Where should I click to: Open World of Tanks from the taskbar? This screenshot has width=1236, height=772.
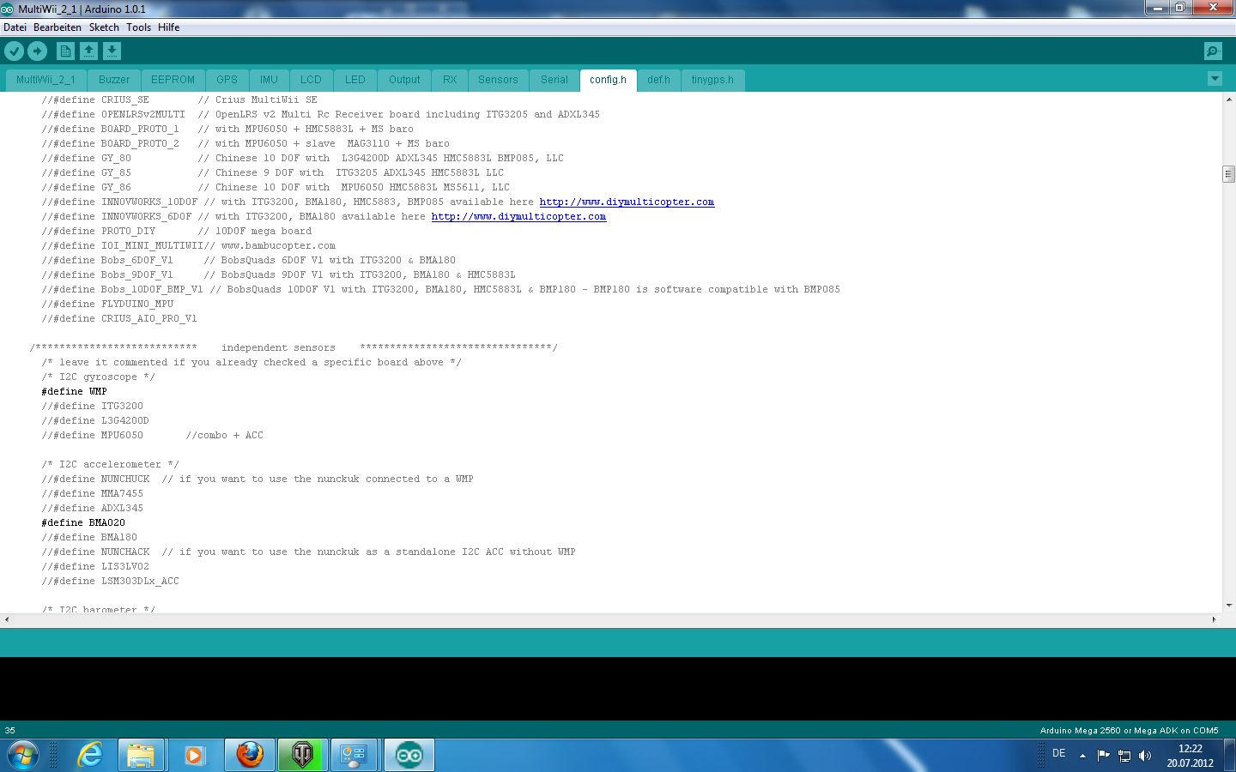(302, 756)
